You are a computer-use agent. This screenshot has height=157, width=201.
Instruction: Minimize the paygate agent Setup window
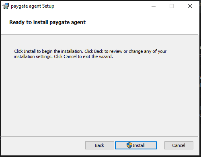pyautogui.click(x=154, y=6)
